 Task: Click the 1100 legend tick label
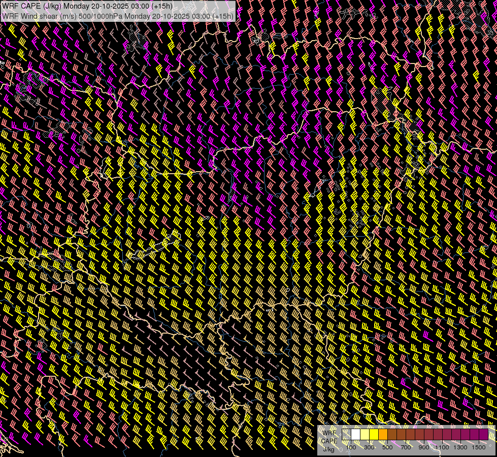443,447
